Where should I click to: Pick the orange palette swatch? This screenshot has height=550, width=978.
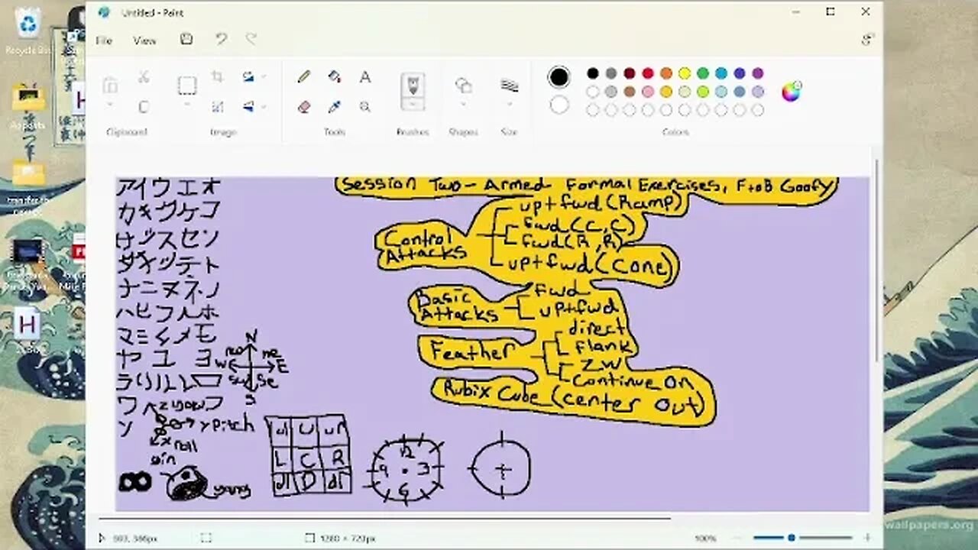[x=666, y=73]
